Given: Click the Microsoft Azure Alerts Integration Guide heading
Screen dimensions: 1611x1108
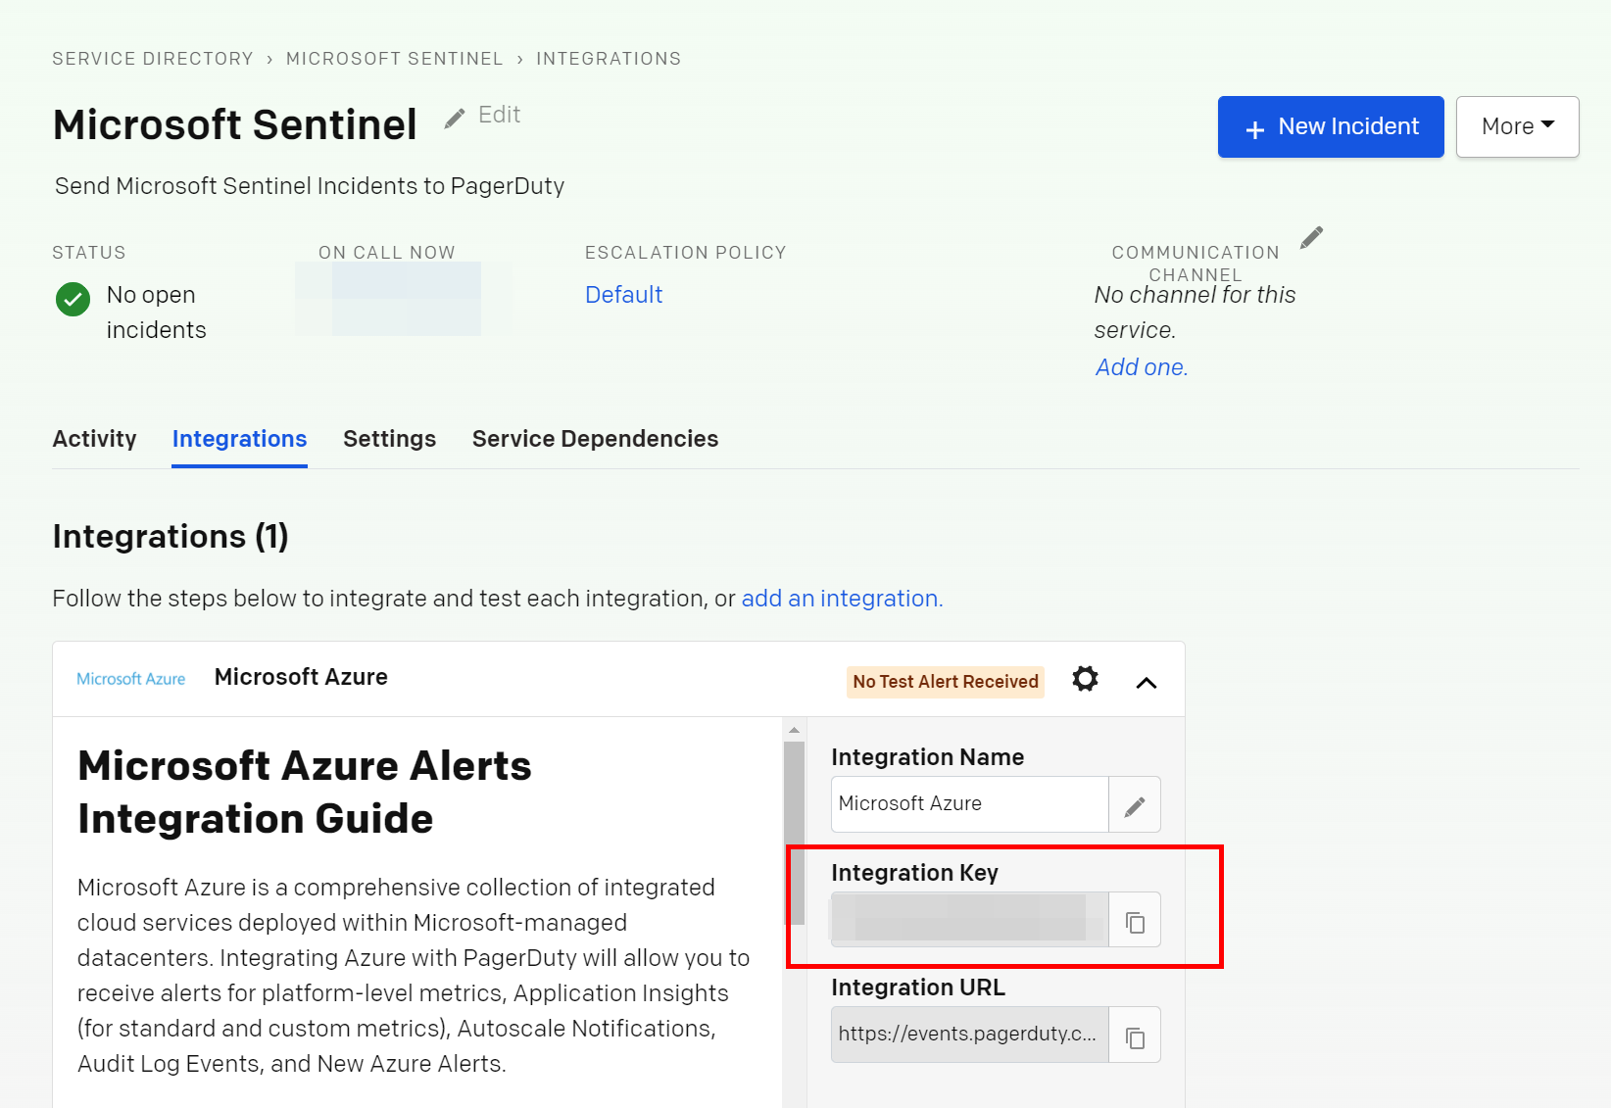Looking at the screenshot, I should coord(305,792).
